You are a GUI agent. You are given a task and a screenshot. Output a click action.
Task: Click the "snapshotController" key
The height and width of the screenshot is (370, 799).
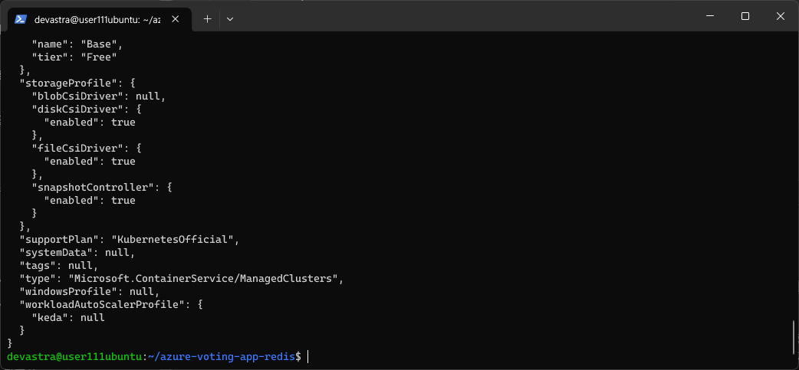point(93,187)
